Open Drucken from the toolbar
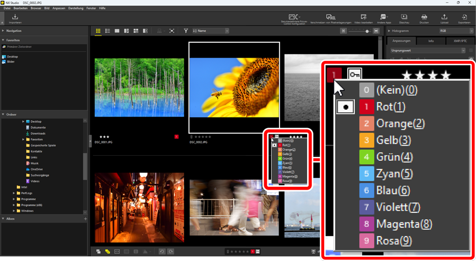The height and width of the screenshot is (261, 476). pyautogui.click(x=424, y=18)
